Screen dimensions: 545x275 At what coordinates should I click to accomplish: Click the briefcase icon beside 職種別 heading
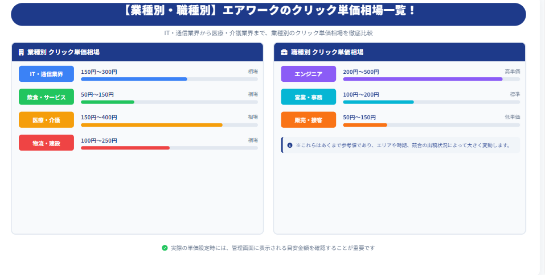tap(284, 52)
